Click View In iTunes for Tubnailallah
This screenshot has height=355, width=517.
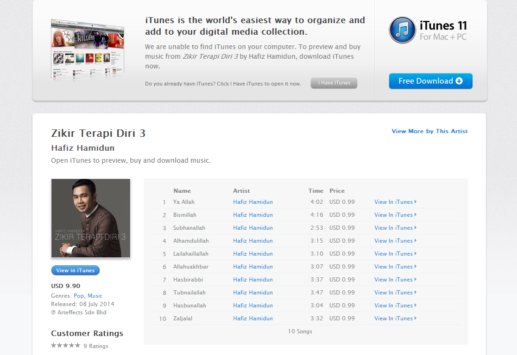pyautogui.click(x=395, y=292)
